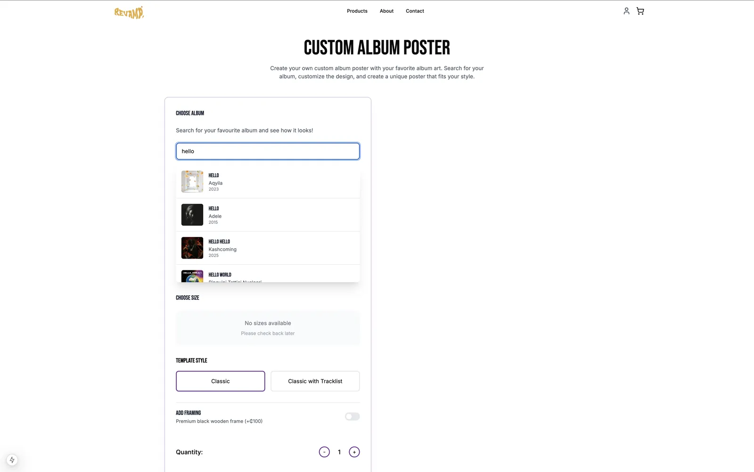Increase quantity with the plus button
This screenshot has height=472, width=754.
pos(354,452)
